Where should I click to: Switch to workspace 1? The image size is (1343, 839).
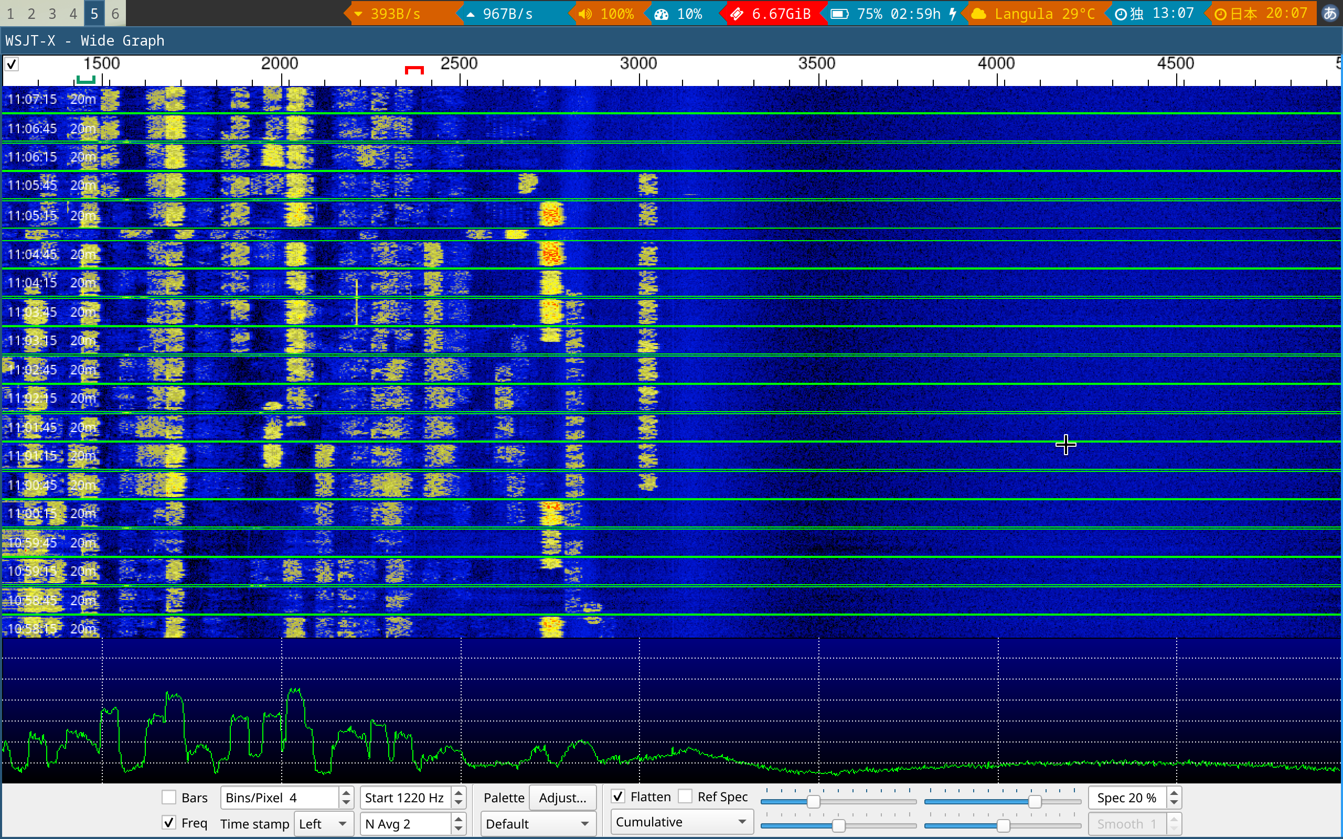(x=10, y=13)
